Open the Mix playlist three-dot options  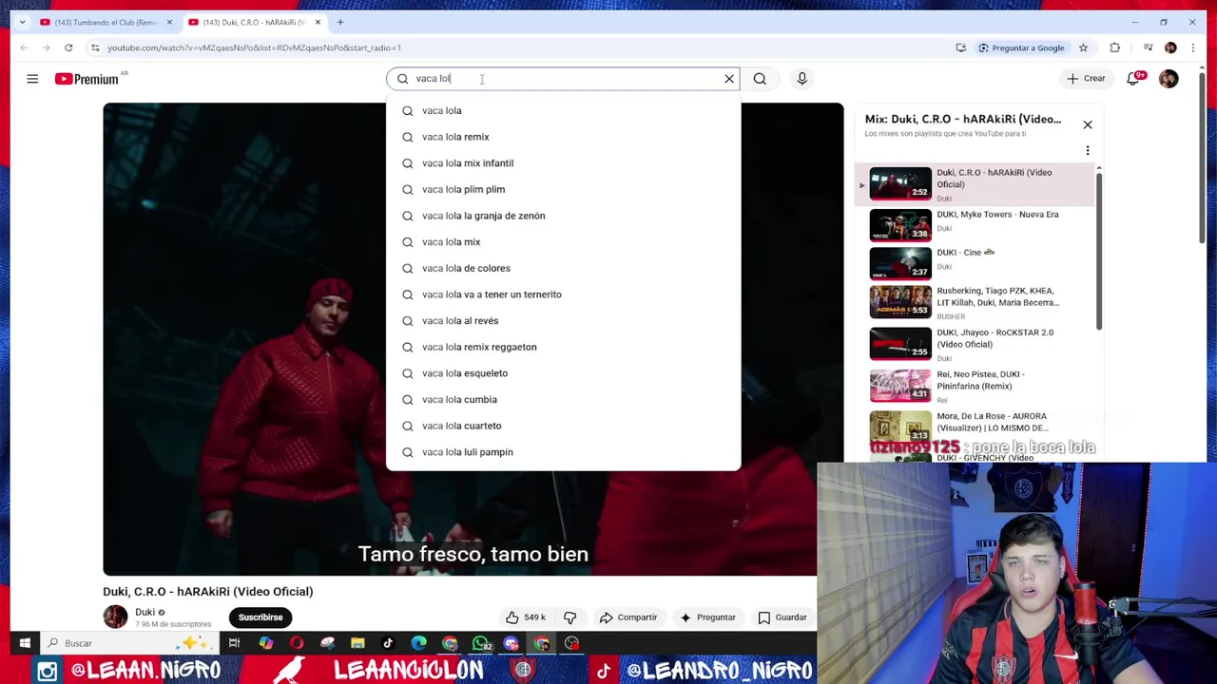pos(1088,150)
